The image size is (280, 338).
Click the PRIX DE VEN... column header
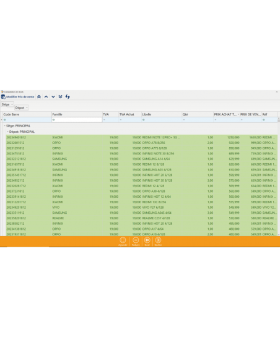[251, 114]
